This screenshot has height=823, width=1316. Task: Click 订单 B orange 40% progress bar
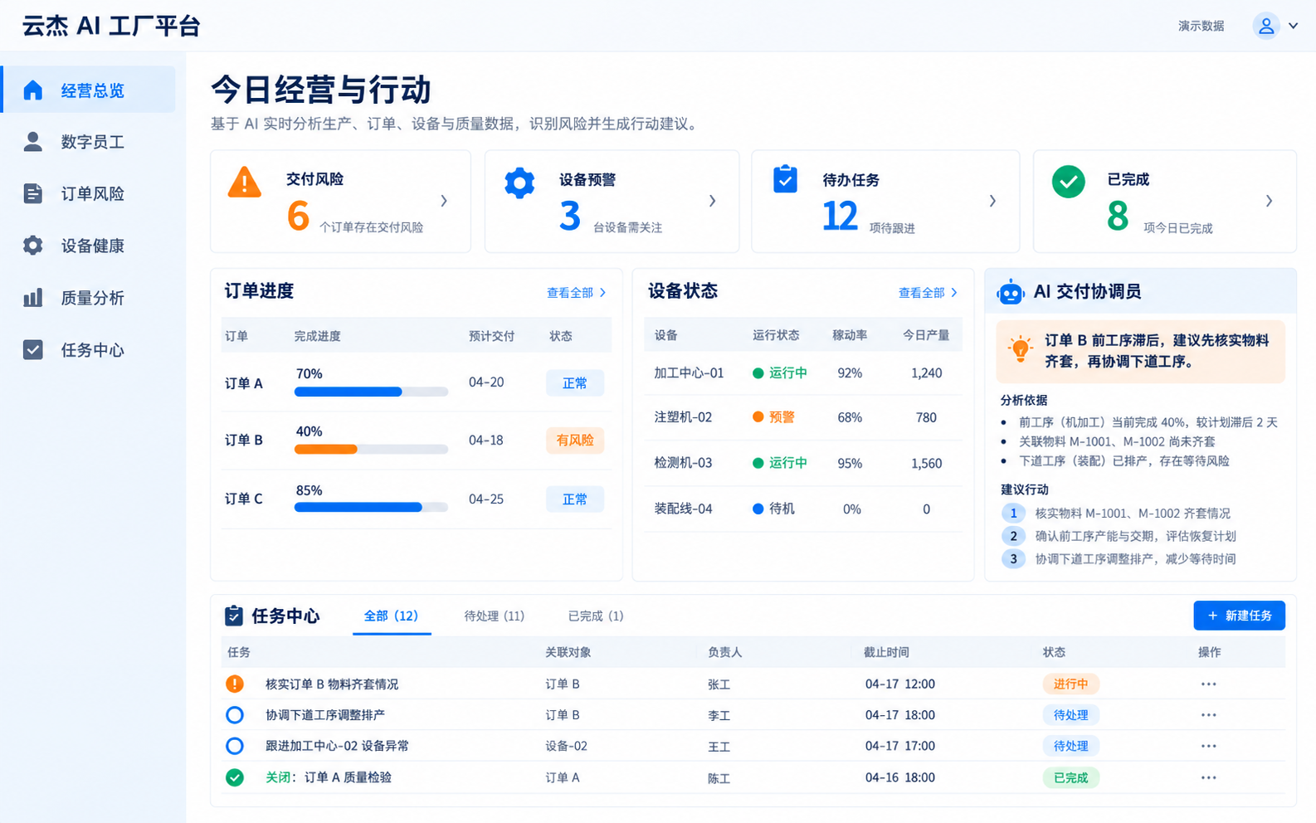tap(371, 450)
